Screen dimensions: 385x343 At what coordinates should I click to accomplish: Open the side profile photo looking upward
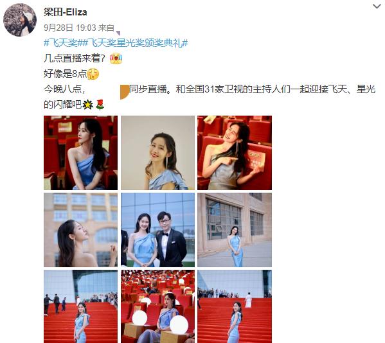point(81,230)
